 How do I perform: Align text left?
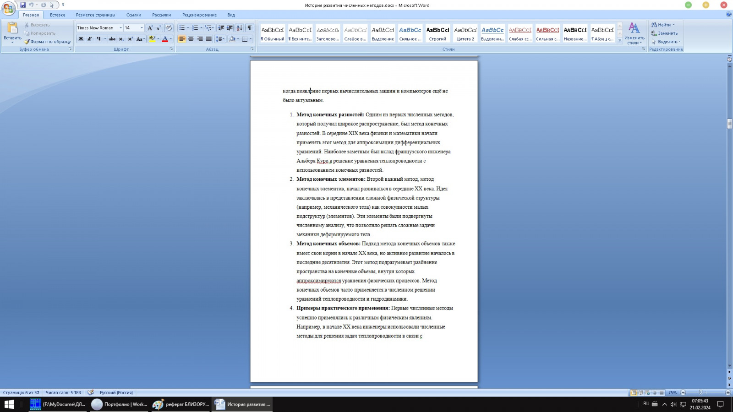coord(182,39)
